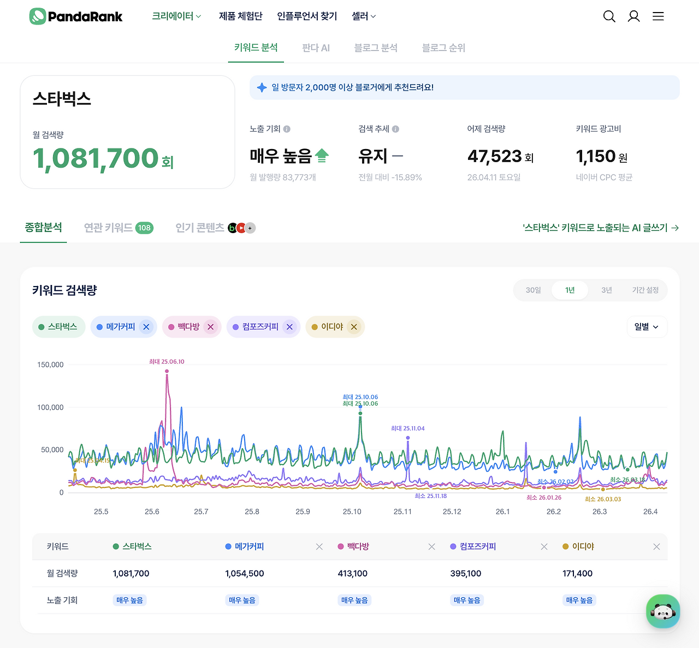Screen dimensions: 699x648
Task: Open the panda chatbot in the corner
Action: point(663,611)
